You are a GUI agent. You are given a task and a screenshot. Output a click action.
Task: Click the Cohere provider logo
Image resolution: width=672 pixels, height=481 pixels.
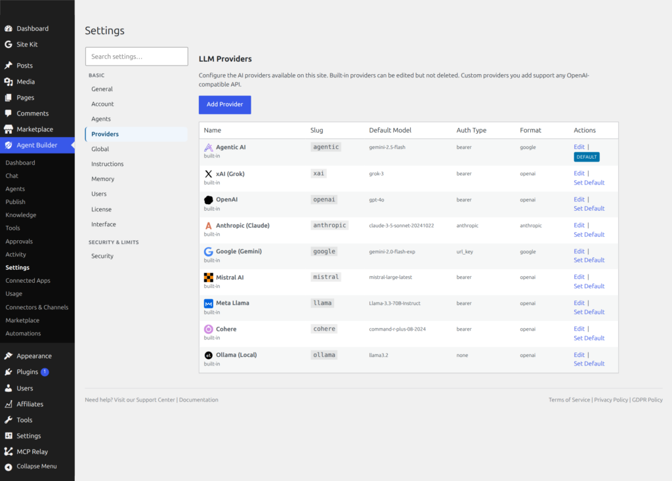point(208,329)
